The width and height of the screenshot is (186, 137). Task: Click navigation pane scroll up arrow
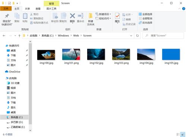30,42
